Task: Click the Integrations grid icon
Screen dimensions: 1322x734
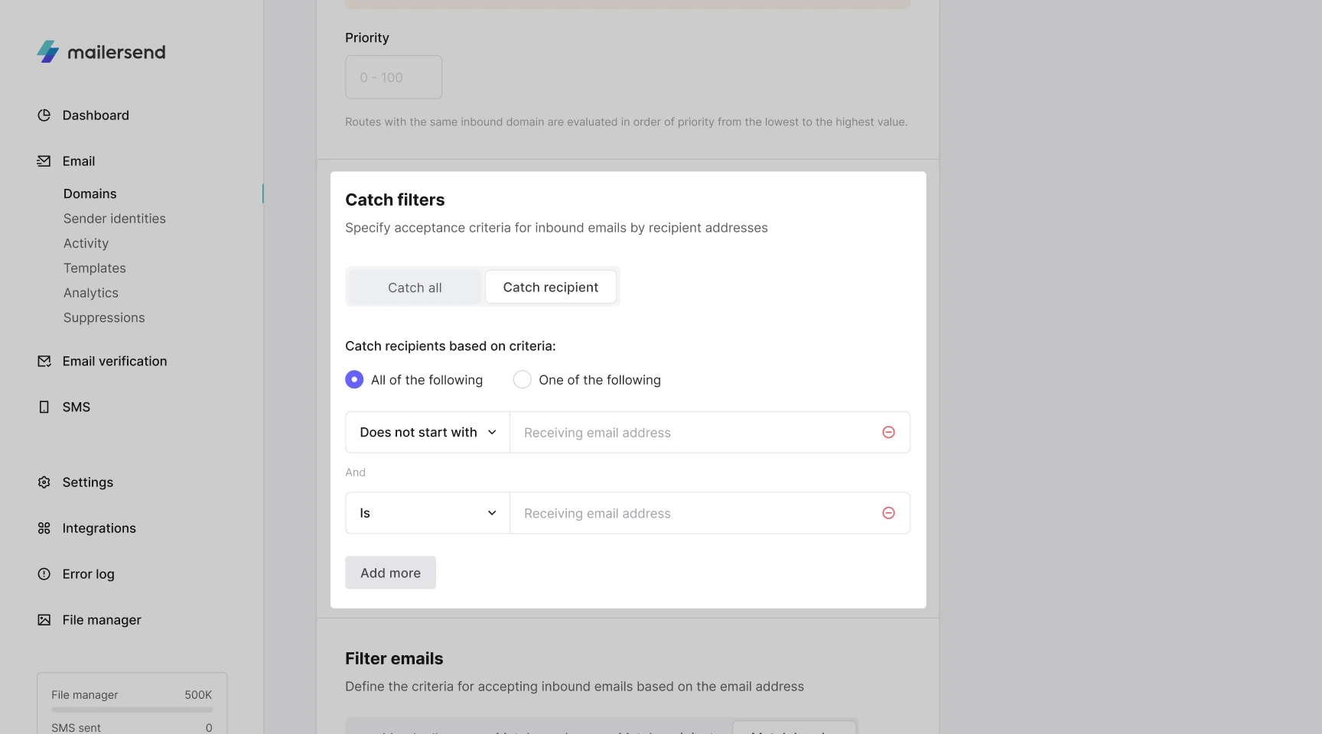Action: tap(44, 528)
